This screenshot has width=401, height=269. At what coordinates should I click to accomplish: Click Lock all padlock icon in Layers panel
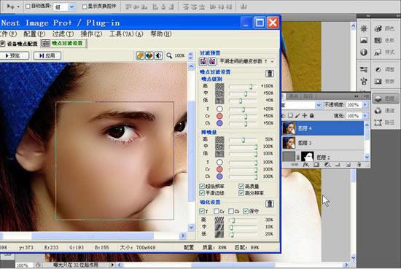(312, 116)
